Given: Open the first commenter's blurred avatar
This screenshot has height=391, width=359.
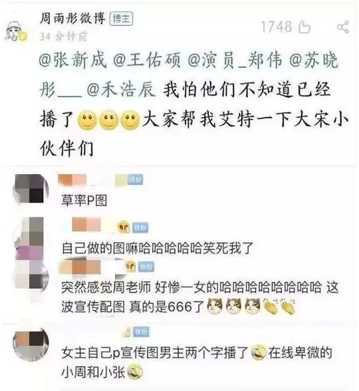Looking at the screenshot, I should pos(31,189).
